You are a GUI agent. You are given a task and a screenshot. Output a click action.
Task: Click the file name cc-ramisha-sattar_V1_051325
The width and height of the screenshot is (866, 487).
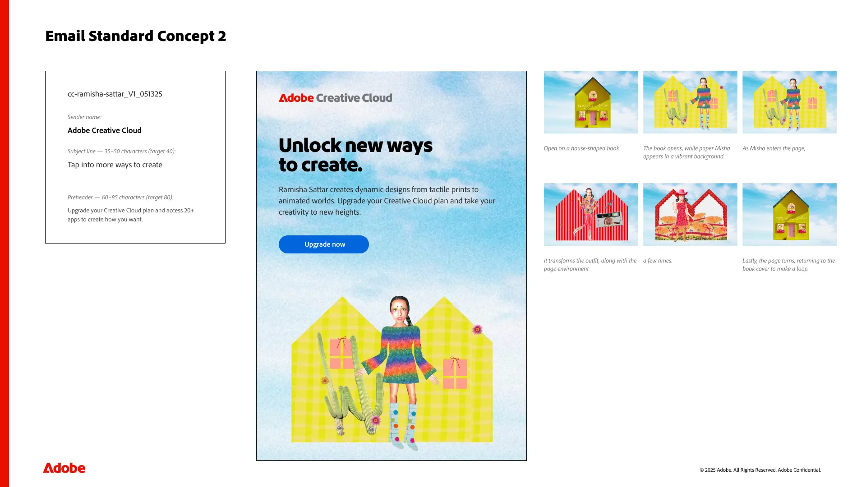click(x=115, y=94)
